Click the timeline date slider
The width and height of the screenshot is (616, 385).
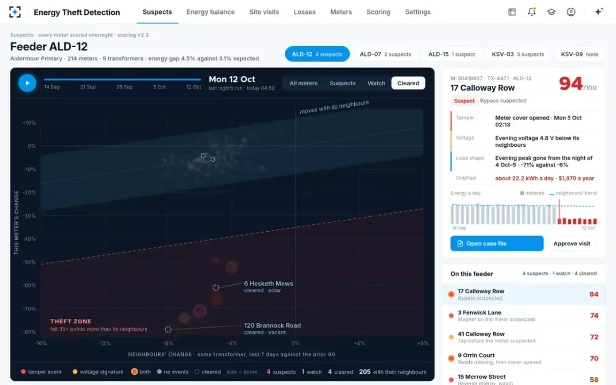123,80
